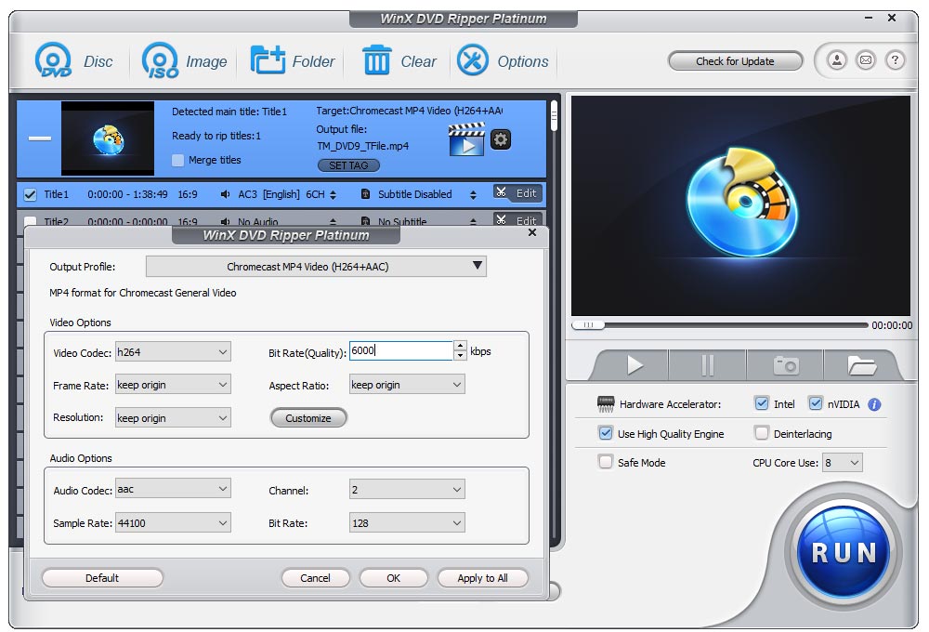Click the title list scrollbar
The height and width of the screenshot is (632, 929).
(x=554, y=115)
